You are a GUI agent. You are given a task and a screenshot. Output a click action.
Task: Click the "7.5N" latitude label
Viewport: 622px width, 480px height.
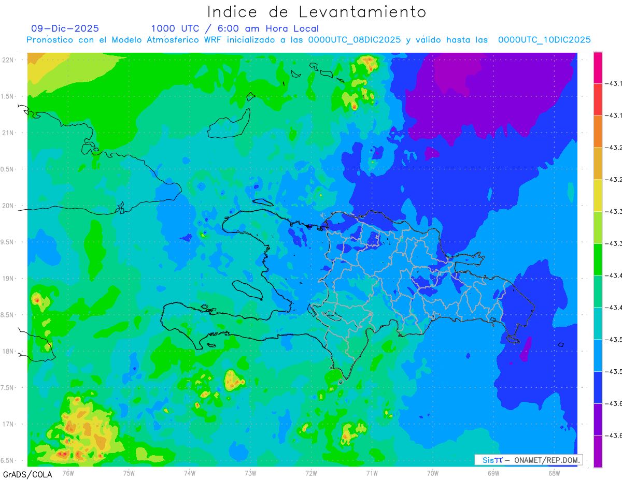8,388
